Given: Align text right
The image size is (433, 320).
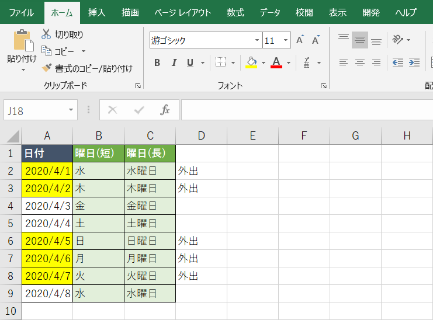Looking at the screenshot, I should click(x=376, y=62).
